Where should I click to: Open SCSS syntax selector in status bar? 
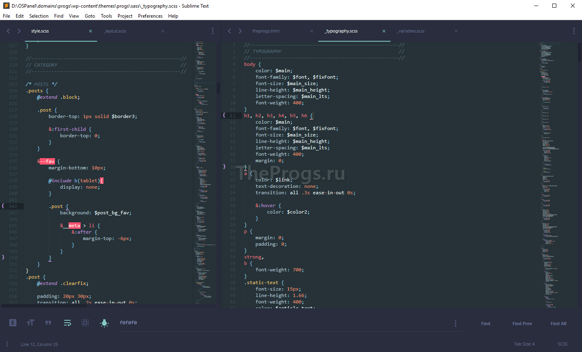tap(563, 344)
